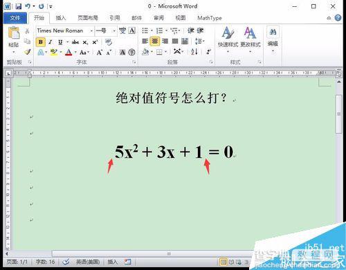346x270 pixels.
Task: Toggle Align Right button
Action: pyautogui.click(x=165, y=42)
